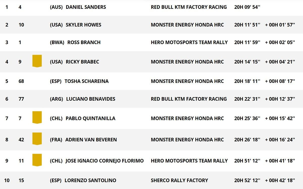Image resolution: width=303 pixels, height=189 pixels.
Task: Open Lorenzo Santolino's rider name
Action: (x=90, y=180)
